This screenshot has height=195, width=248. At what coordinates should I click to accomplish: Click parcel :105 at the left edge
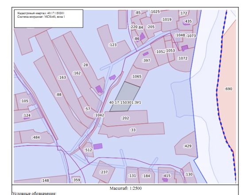[x=24, y=101]
